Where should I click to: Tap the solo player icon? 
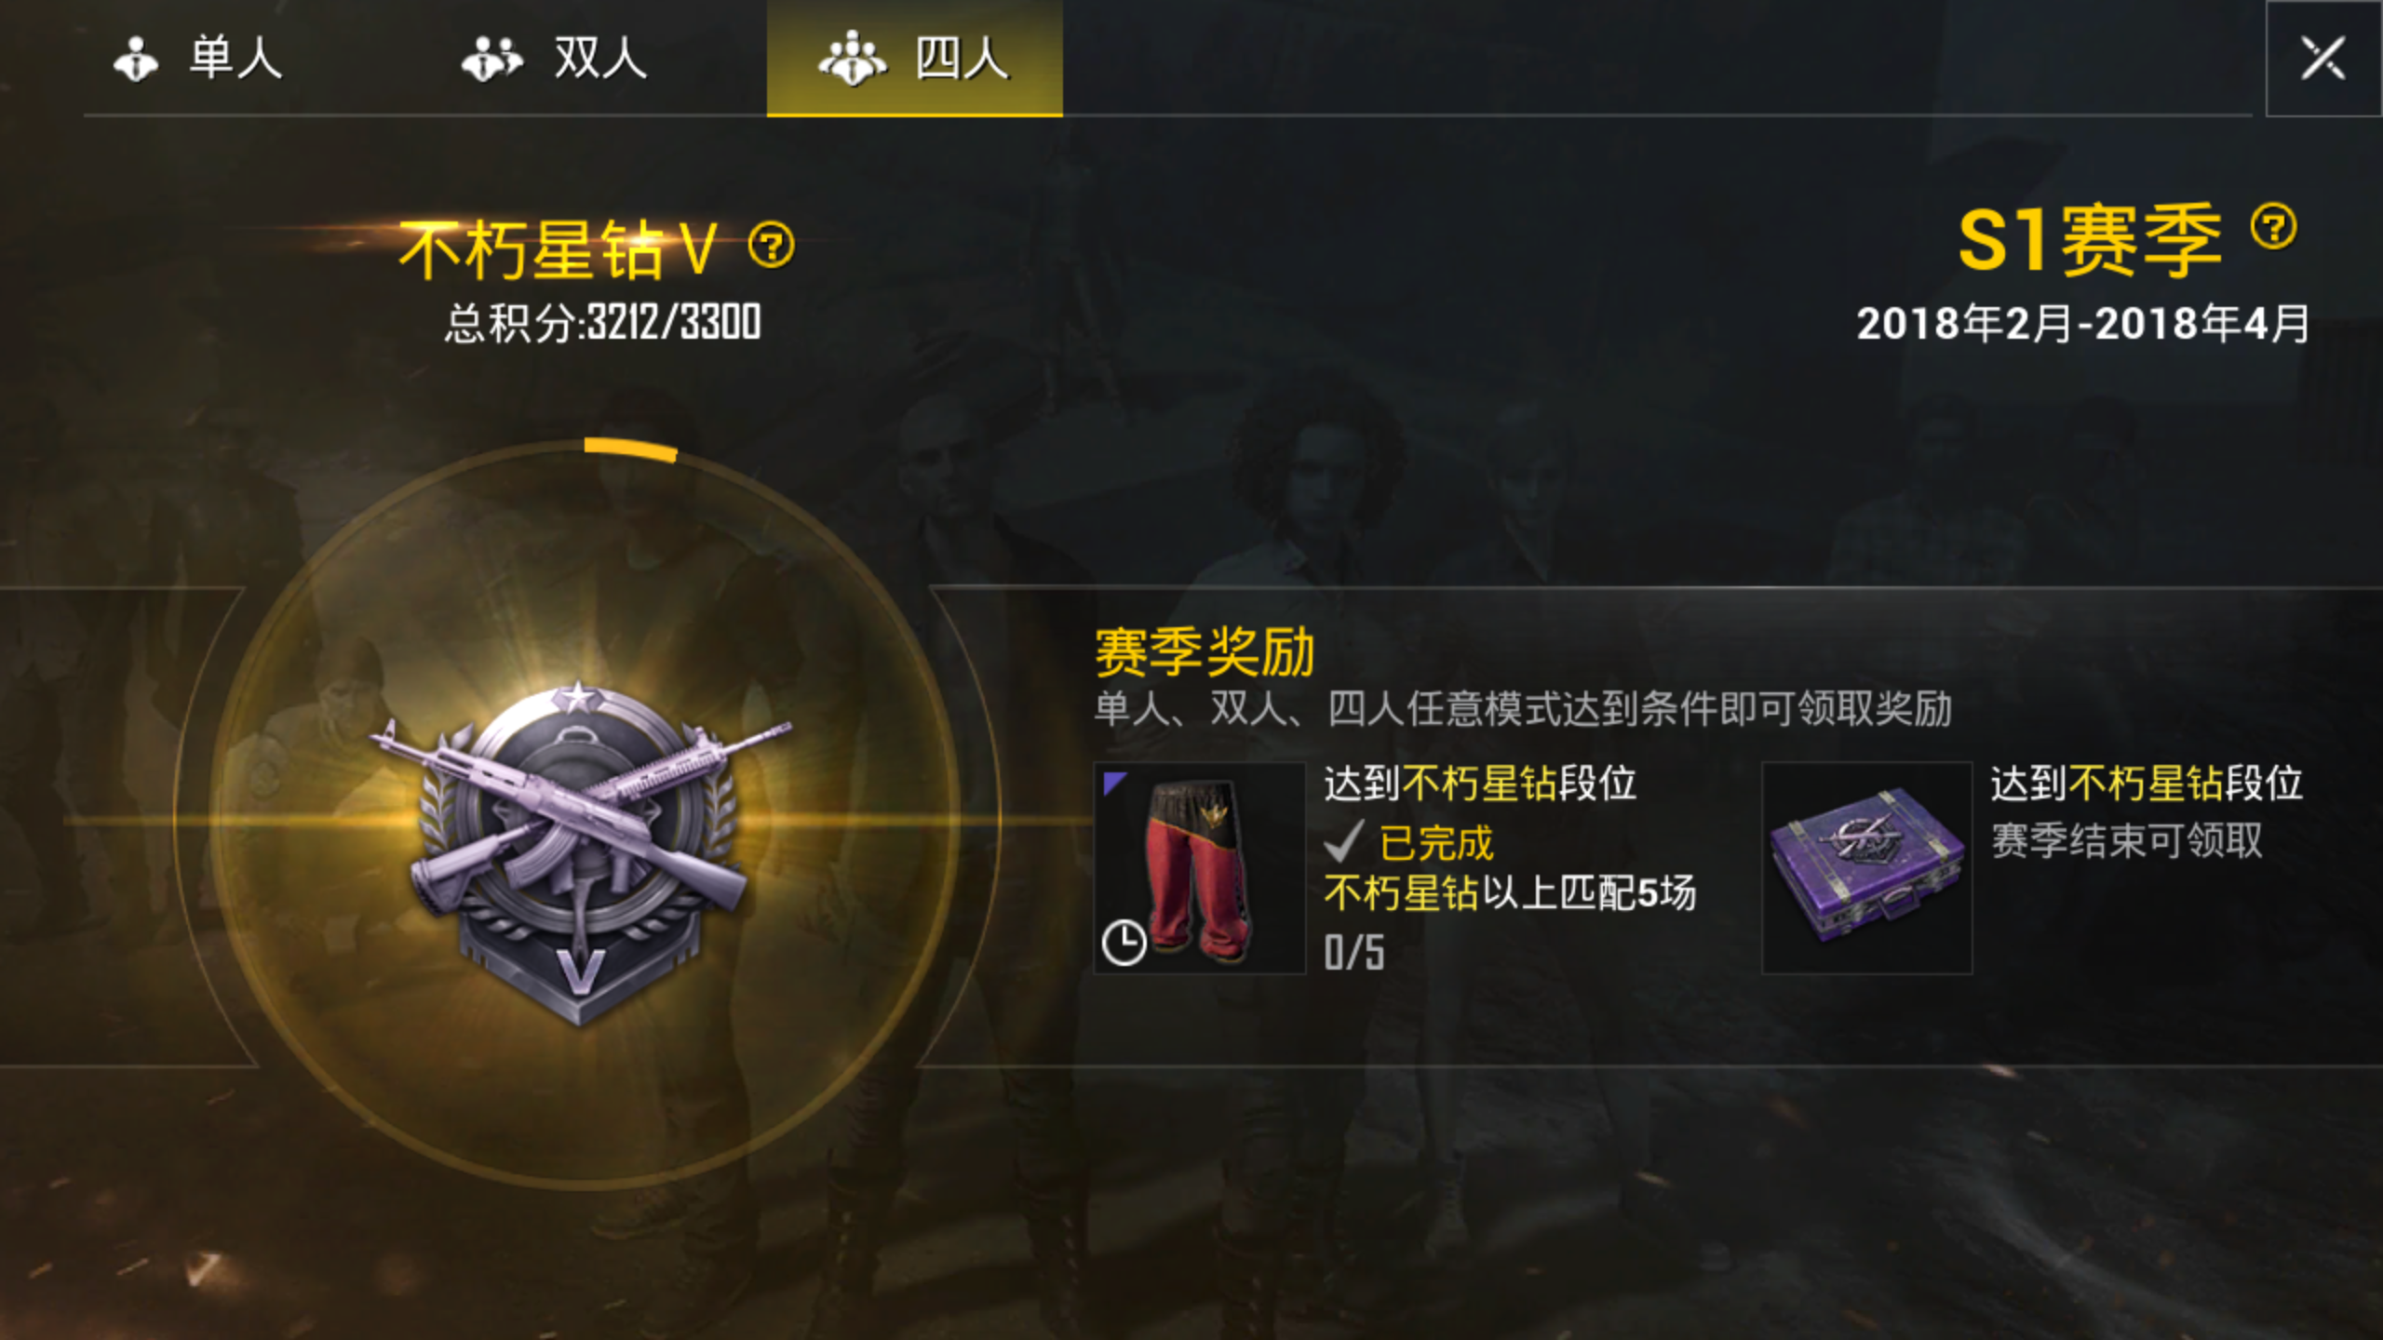coord(136,59)
